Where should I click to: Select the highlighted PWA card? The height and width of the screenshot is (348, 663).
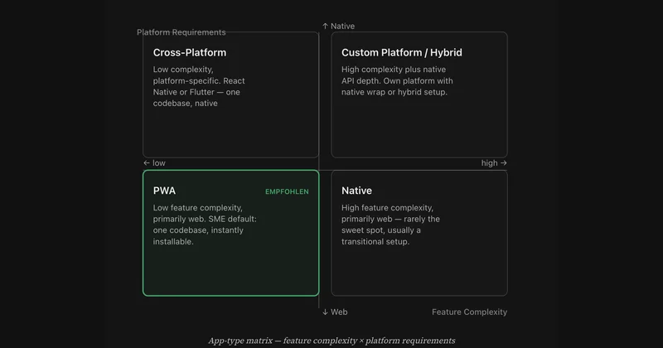(x=231, y=233)
